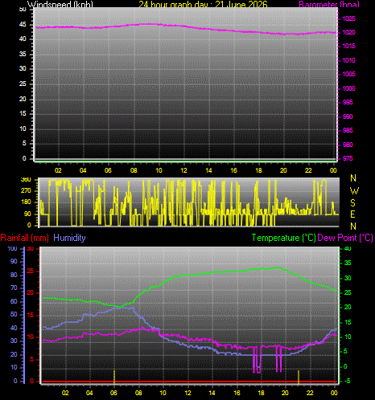Image resolution: width=375 pixels, height=400 pixels.
Task: Click the red rainfall axis value "25"
Action: click(31, 271)
